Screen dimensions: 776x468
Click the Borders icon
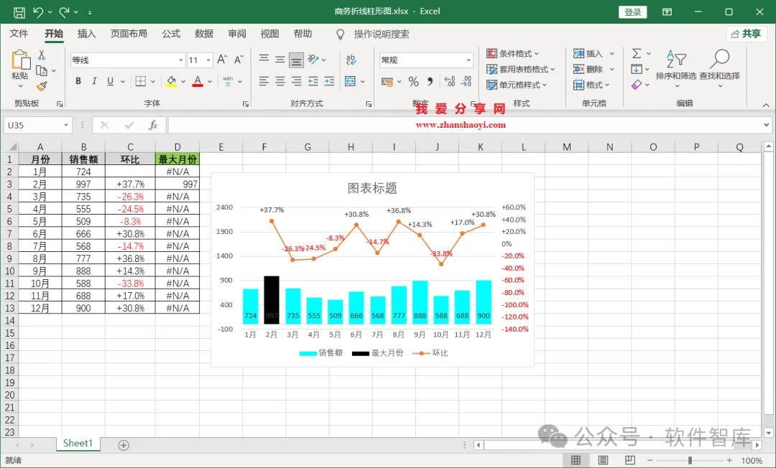click(141, 81)
